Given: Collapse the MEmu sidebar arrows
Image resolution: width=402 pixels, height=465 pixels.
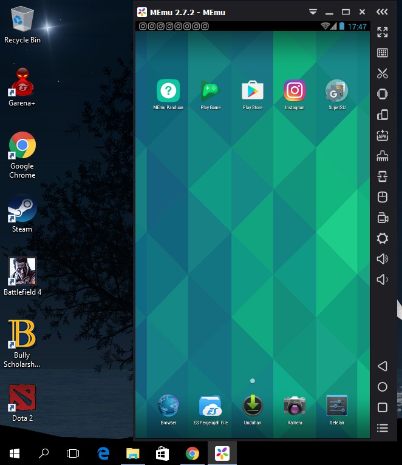Looking at the screenshot, I should coord(382,12).
